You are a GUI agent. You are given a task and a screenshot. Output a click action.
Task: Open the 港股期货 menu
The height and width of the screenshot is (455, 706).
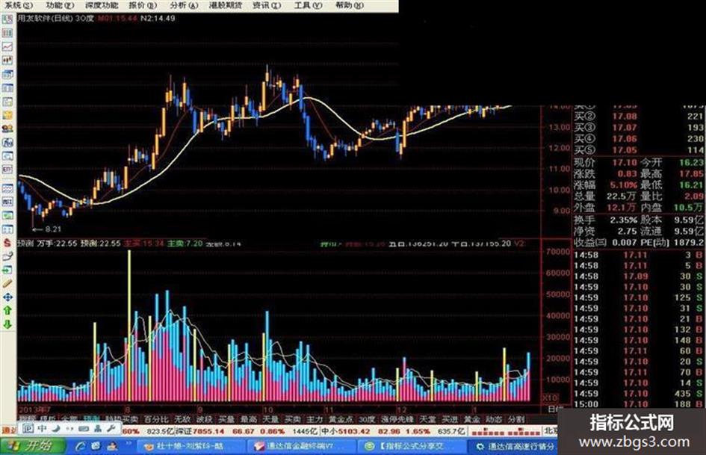pyautogui.click(x=226, y=5)
